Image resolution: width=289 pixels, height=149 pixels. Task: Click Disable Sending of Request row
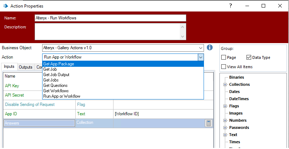tap(108, 104)
